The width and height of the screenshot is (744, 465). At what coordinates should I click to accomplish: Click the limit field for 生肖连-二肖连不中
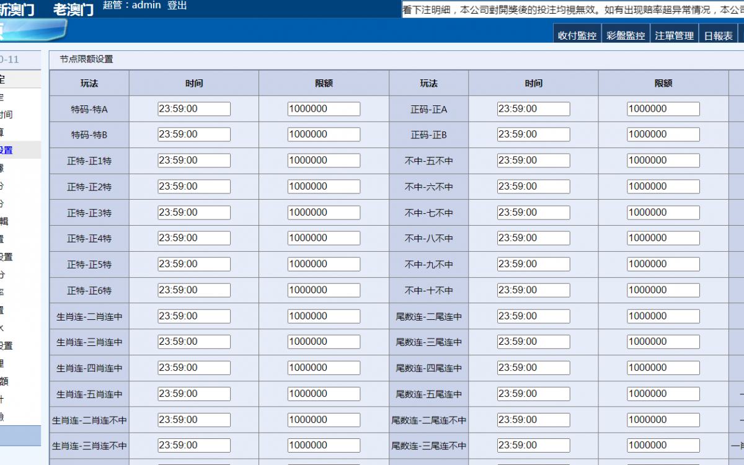click(x=324, y=420)
